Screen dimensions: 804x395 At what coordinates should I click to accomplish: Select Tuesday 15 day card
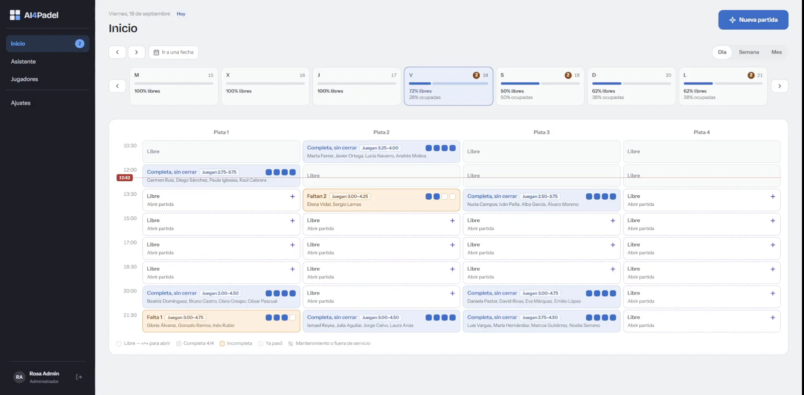click(174, 86)
